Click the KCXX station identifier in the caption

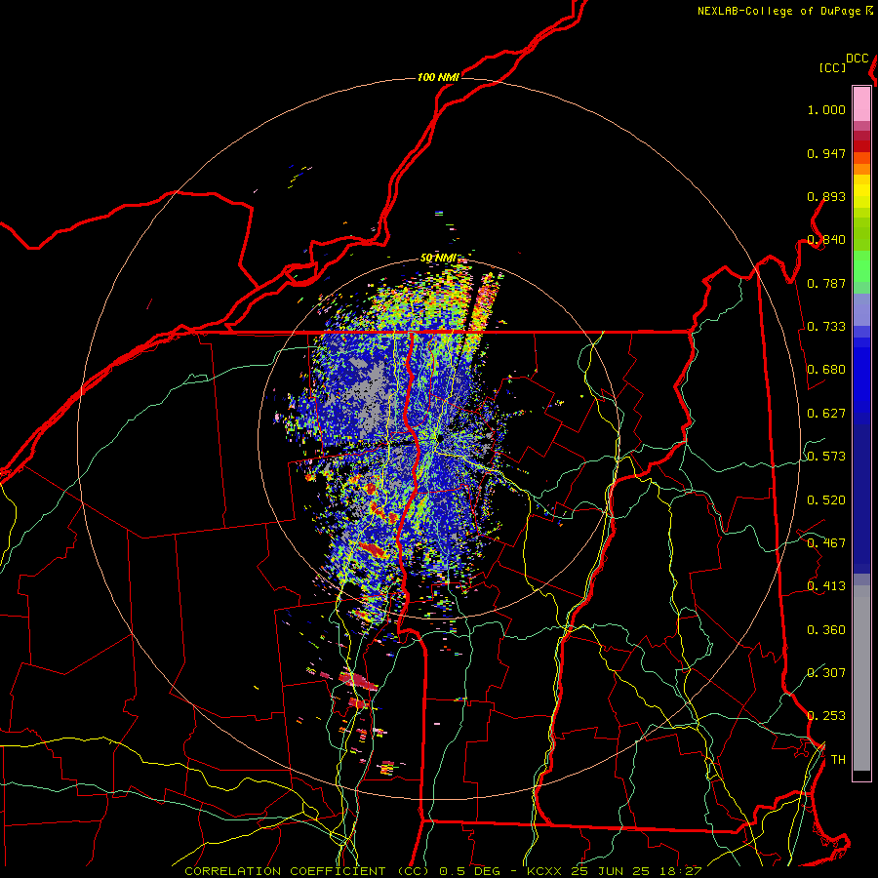(543, 871)
